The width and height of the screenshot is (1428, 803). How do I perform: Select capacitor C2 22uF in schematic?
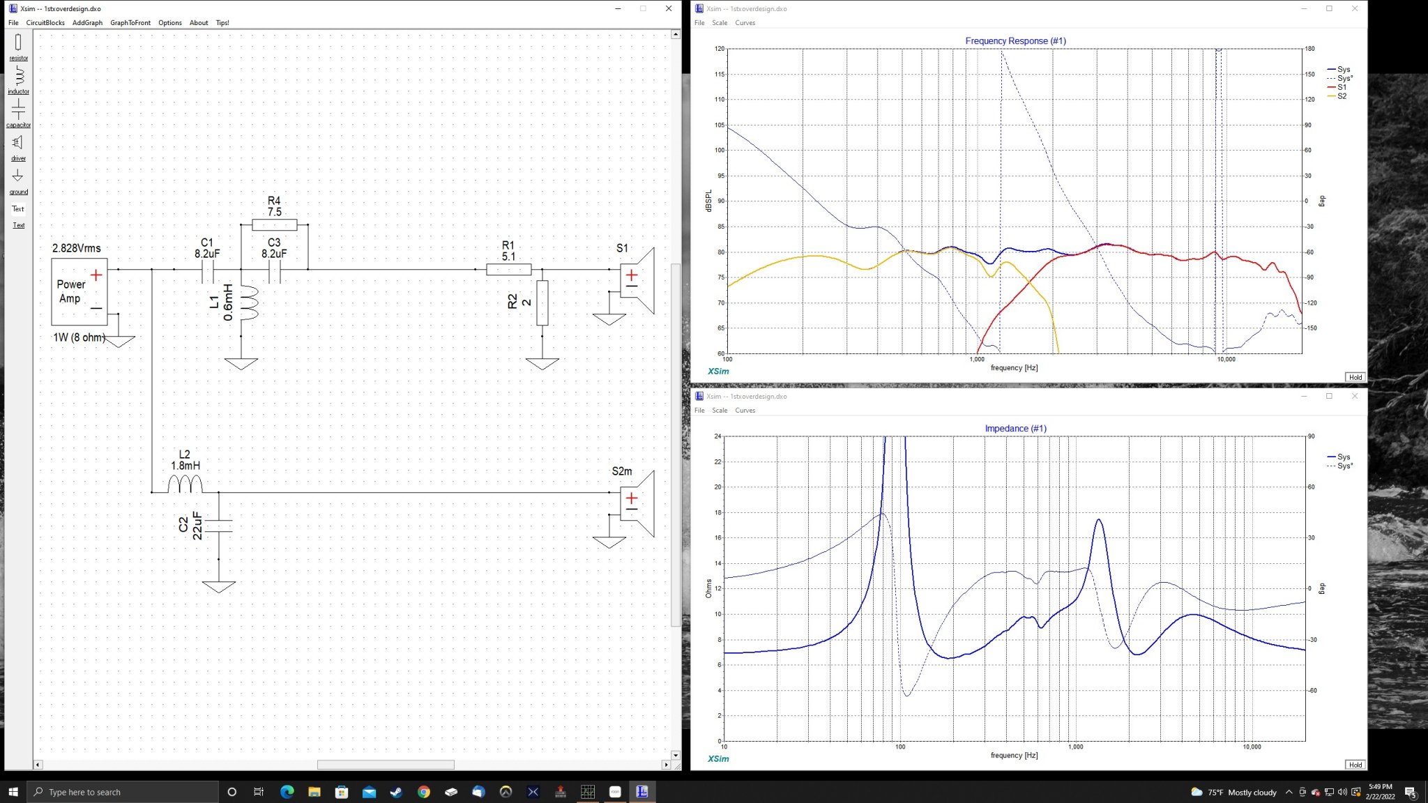click(218, 526)
